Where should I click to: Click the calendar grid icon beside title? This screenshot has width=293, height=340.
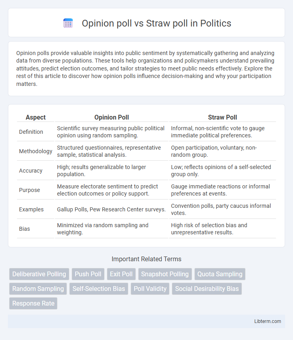[68, 23]
